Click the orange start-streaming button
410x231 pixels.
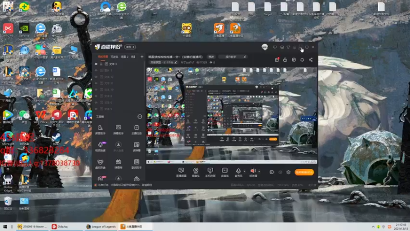(x=304, y=172)
